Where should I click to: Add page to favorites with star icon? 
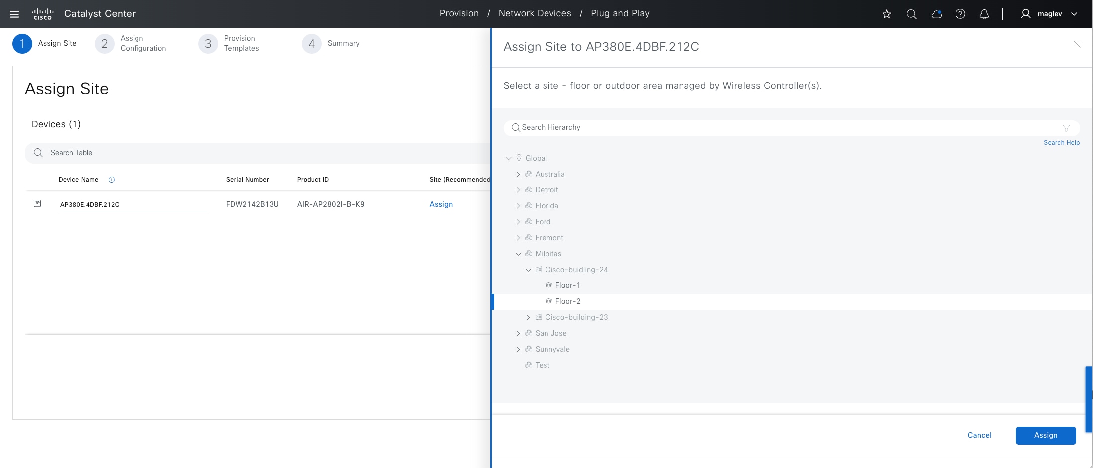pos(887,14)
